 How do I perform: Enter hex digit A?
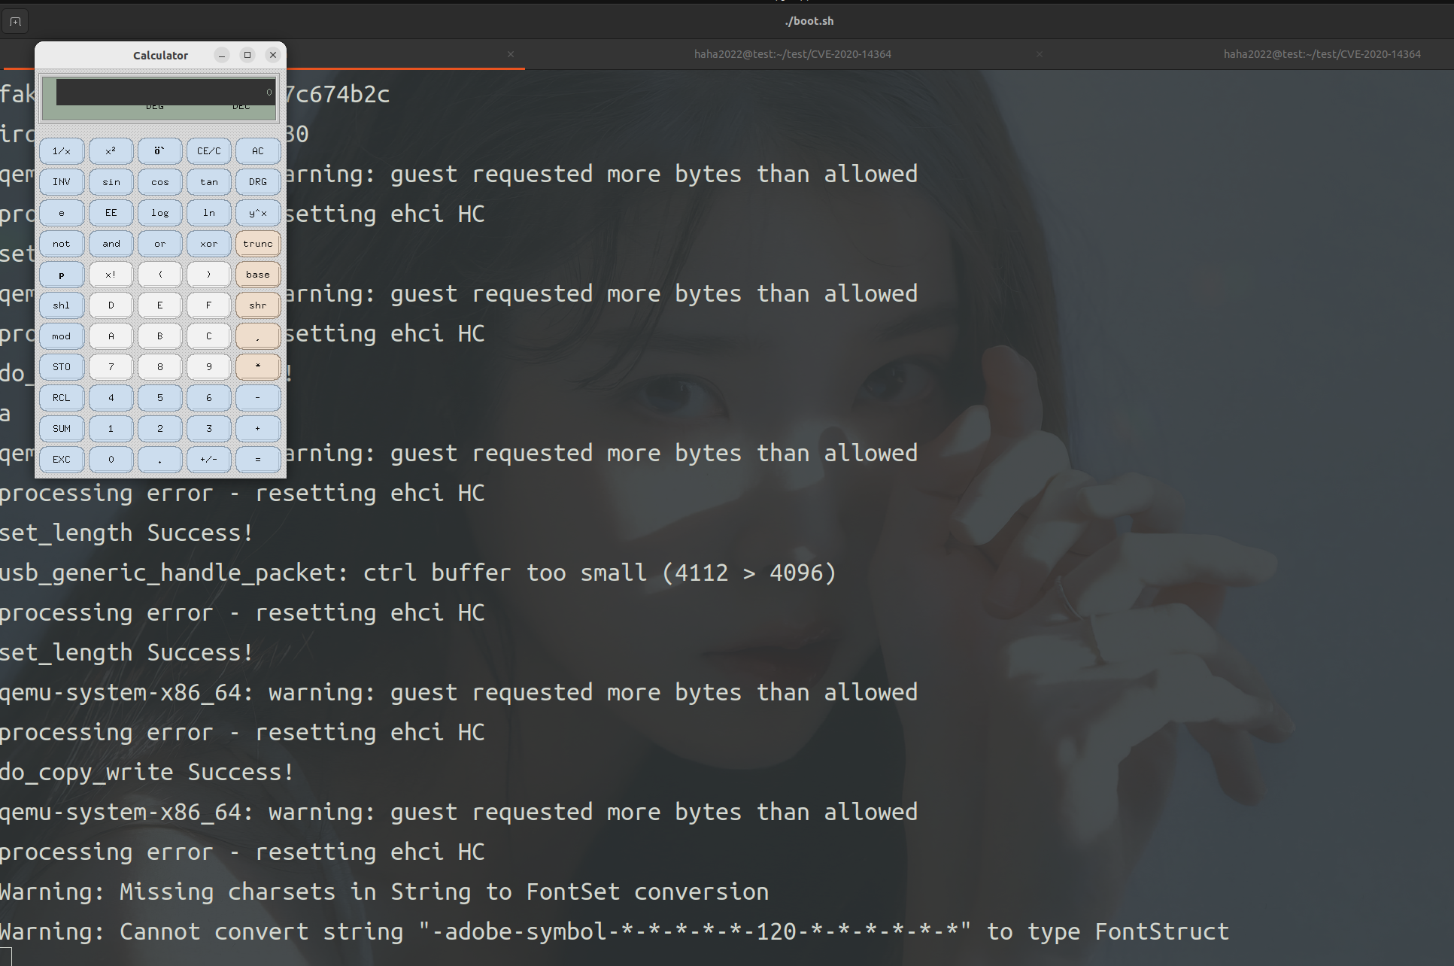[x=111, y=336]
